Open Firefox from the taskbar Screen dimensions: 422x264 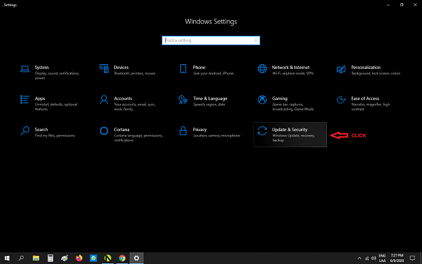79,258
